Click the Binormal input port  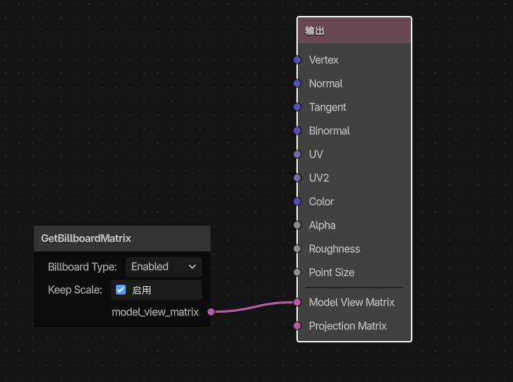(x=297, y=131)
